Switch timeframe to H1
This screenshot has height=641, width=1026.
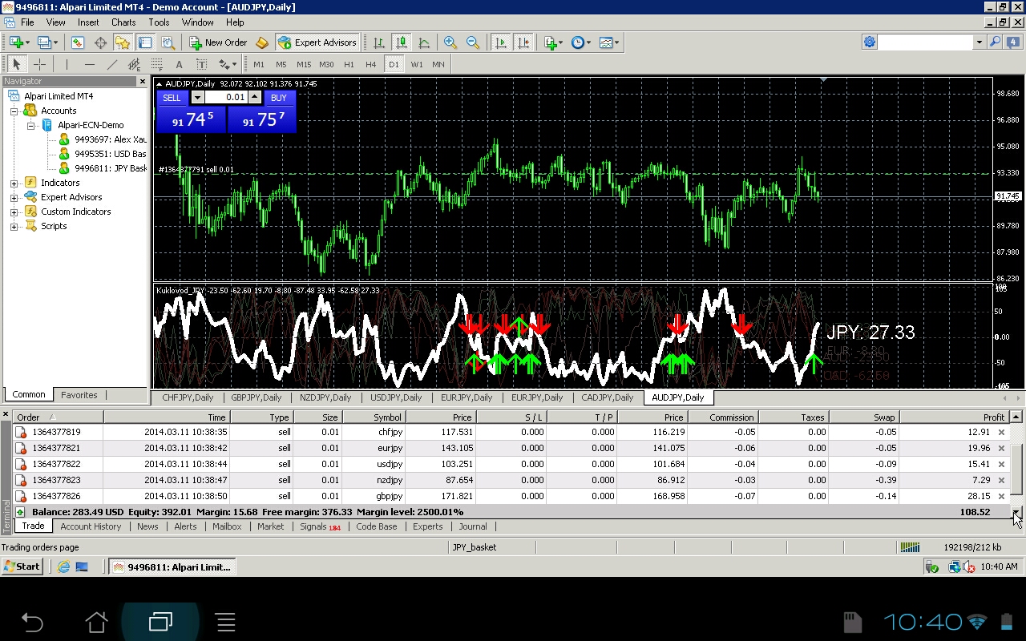(x=349, y=64)
